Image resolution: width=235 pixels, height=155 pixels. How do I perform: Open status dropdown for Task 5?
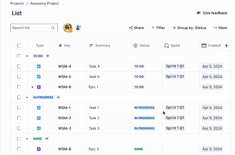point(139,77)
